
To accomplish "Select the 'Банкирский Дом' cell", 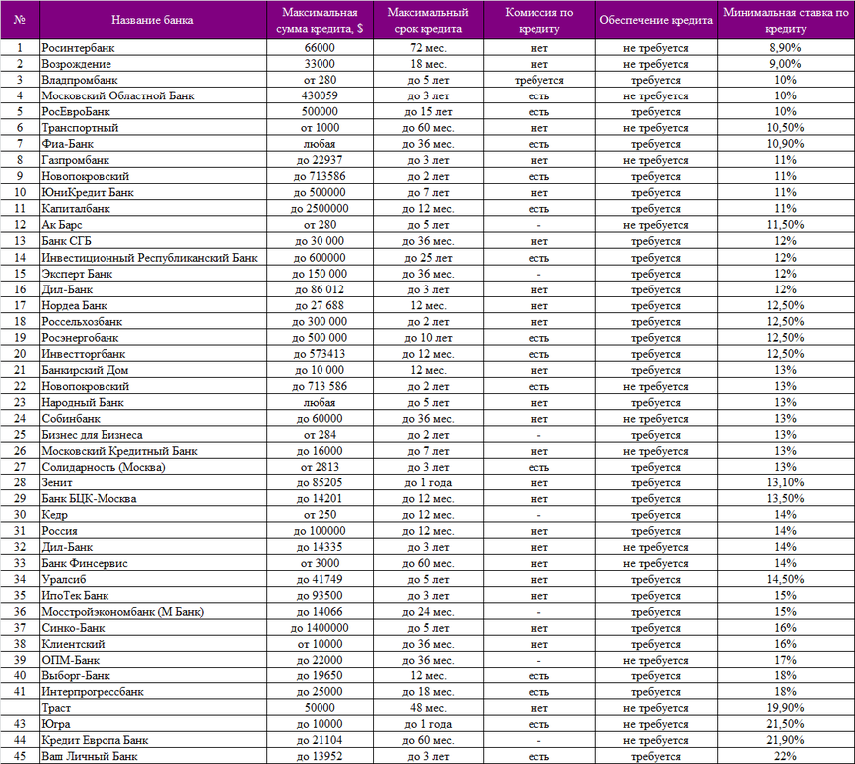I will (152, 370).
